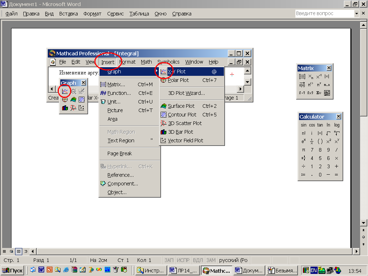Image resolution: width=368 pixels, height=276 pixels.
Task: Click inverse X⁻¹ icon in Matrix palette
Action: [319, 77]
